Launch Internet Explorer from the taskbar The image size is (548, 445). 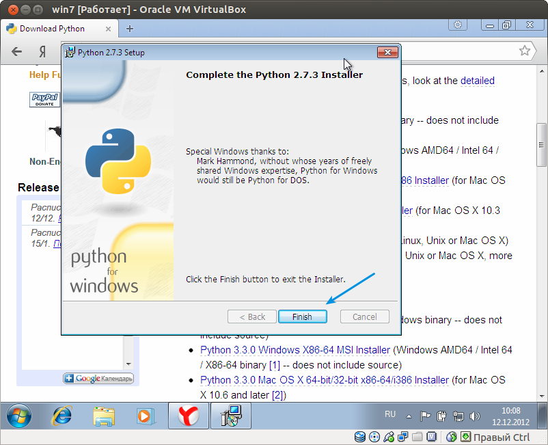pos(62,416)
